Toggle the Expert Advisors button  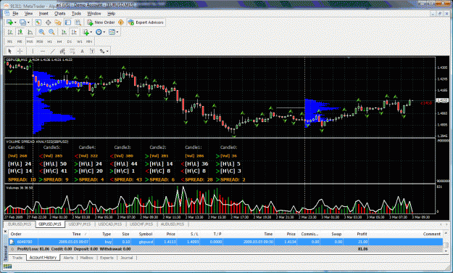pos(146,23)
